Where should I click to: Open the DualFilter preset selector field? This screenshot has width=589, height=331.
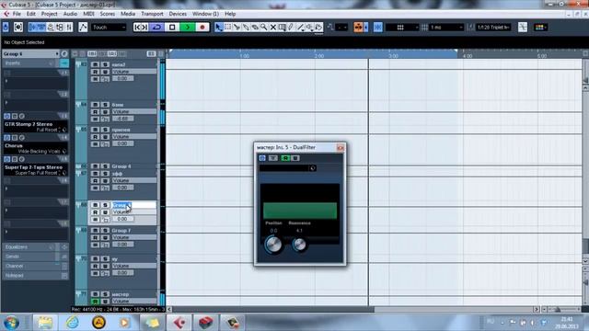pos(288,168)
